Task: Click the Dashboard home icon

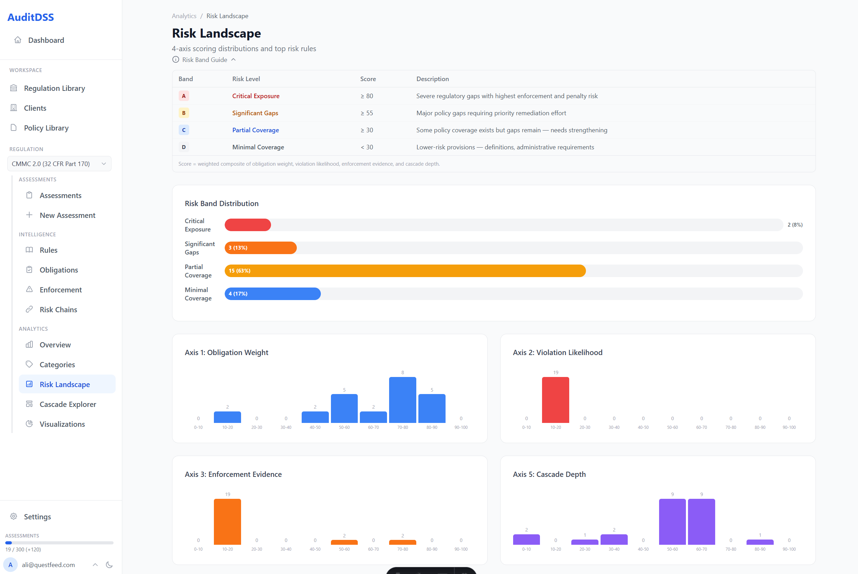Action: 17,40
